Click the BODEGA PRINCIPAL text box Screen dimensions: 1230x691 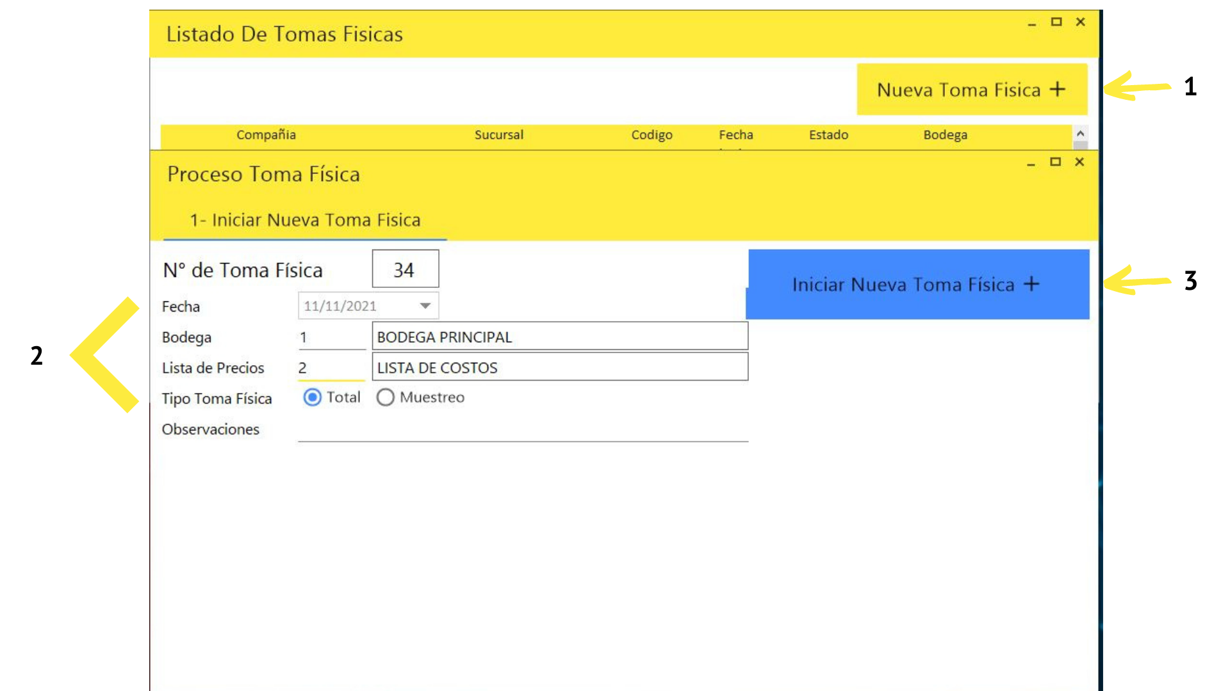click(x=559, y=337)
